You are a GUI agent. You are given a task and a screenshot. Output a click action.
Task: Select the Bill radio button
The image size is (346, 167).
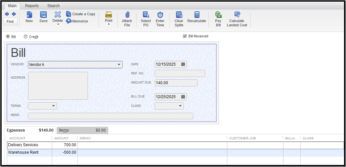pyautogui.click(x=8, y=37)
